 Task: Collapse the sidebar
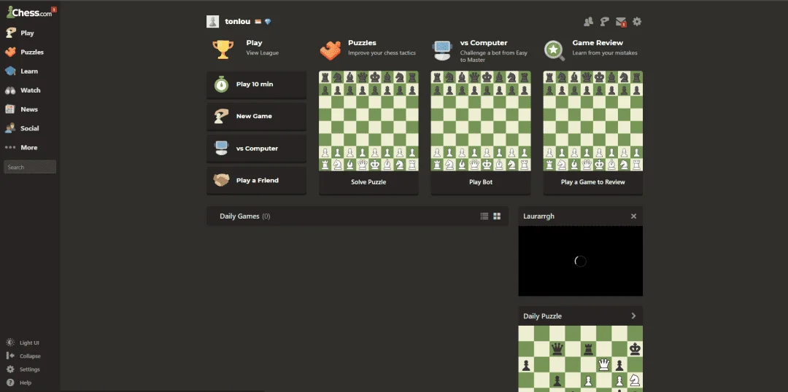click(x=23, y=356)
